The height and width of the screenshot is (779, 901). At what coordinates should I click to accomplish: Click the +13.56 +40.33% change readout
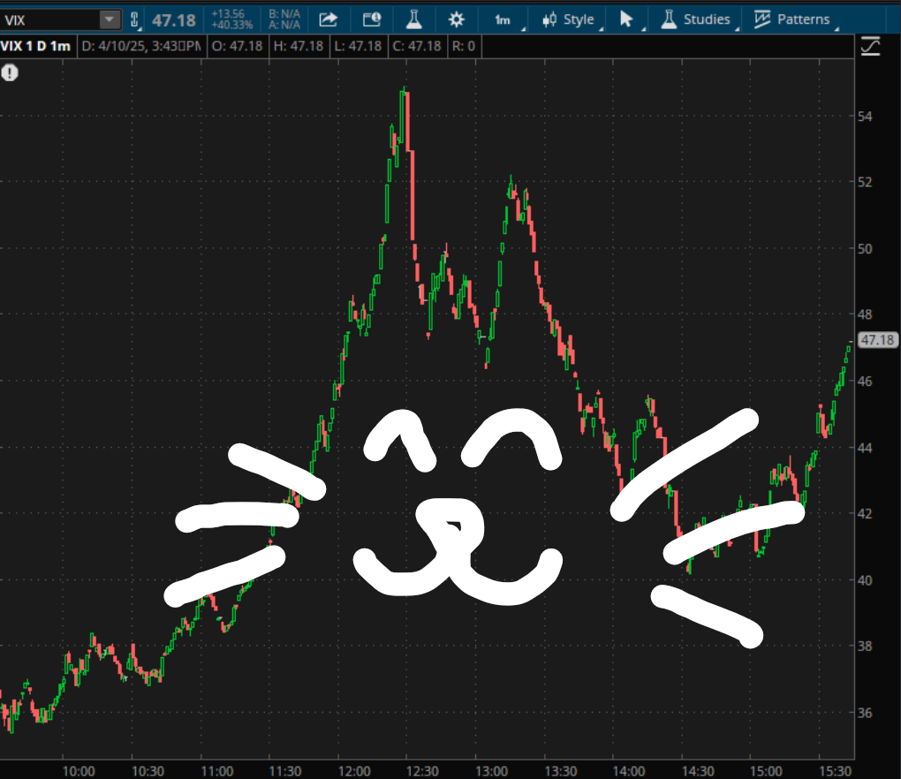click(231, 19)
